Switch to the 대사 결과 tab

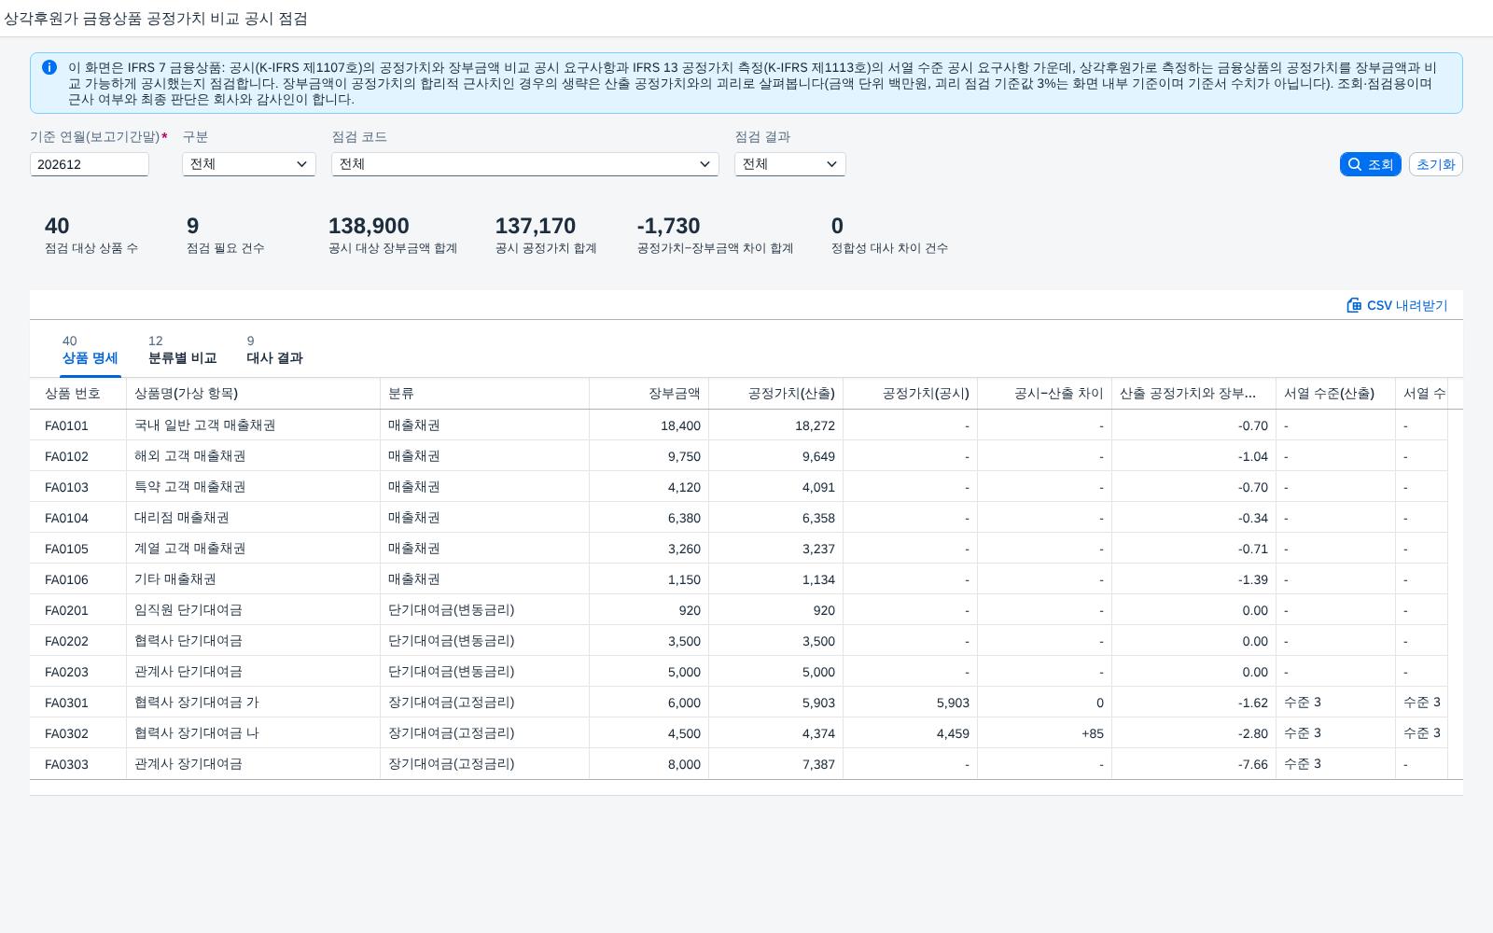[274, 350]
